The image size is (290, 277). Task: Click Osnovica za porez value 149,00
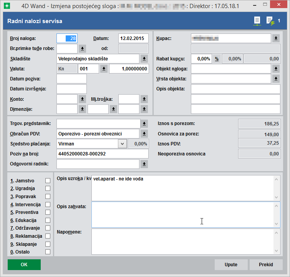259,134
